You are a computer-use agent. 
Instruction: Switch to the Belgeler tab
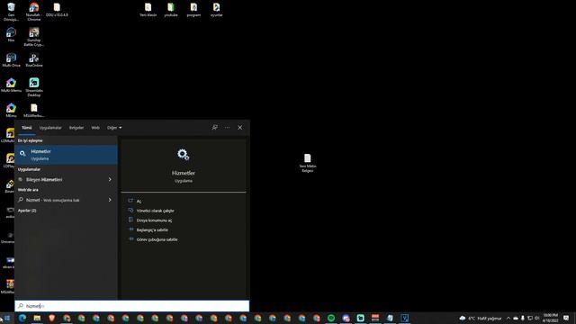point(76,128)
